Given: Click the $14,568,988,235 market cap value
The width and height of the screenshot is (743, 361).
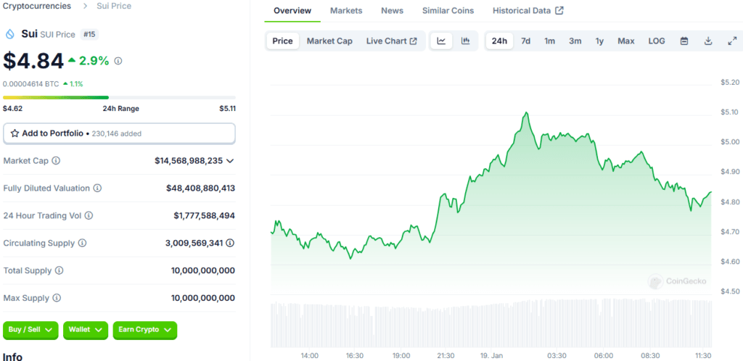Looking at the screenshot, I should point(189,161).
